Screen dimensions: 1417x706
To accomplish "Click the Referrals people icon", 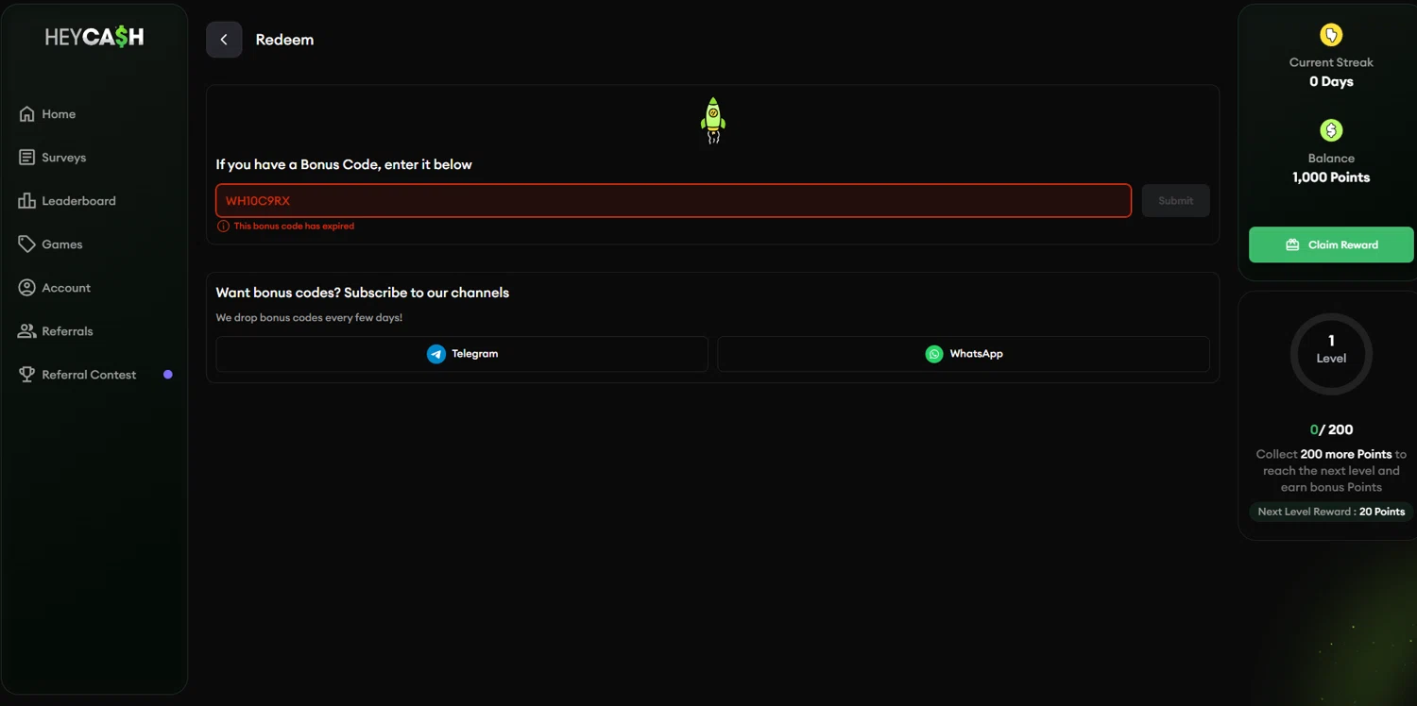I will click(26, 331).
